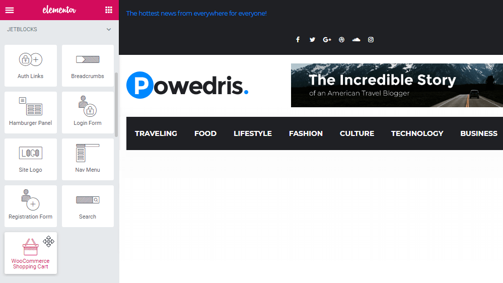Screen dimensions: 503x283
Task: Select the Hamburger Panel widget
Action: (31, 113)
